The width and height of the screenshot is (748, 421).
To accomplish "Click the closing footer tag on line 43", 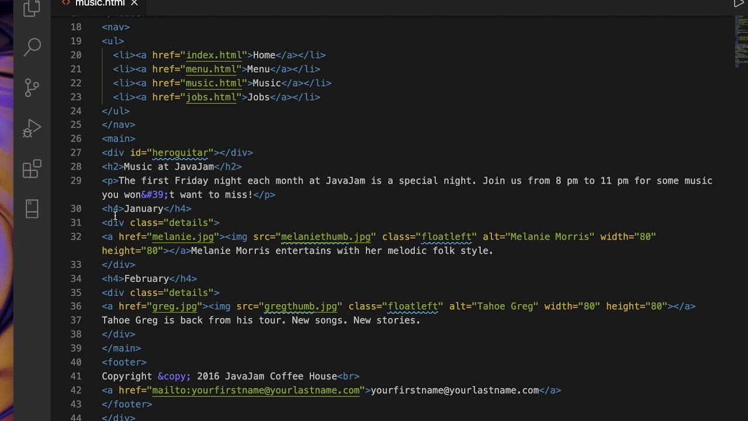I will click(x=127, y=405).
